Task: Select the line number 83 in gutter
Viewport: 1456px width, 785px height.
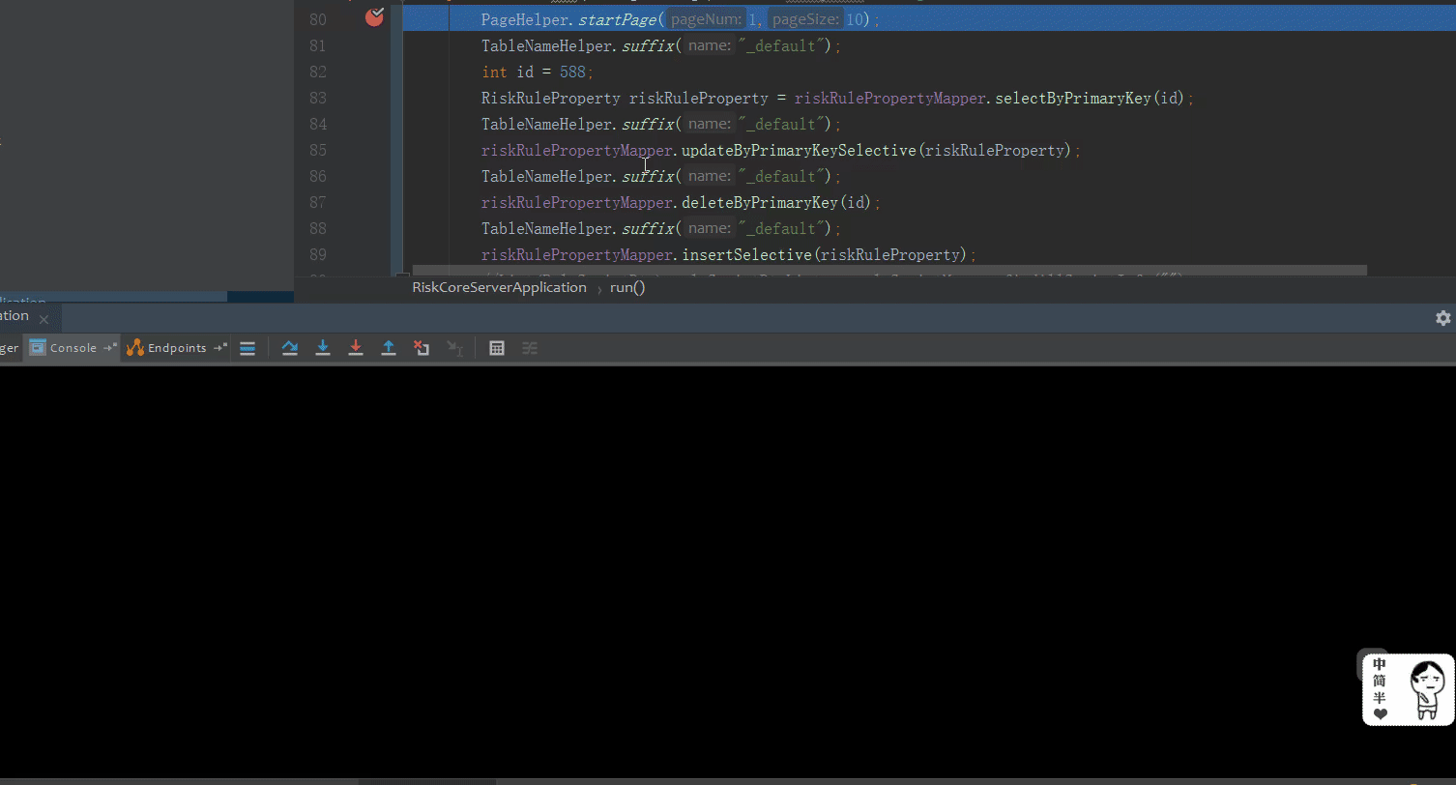Action: pos(317,98)
